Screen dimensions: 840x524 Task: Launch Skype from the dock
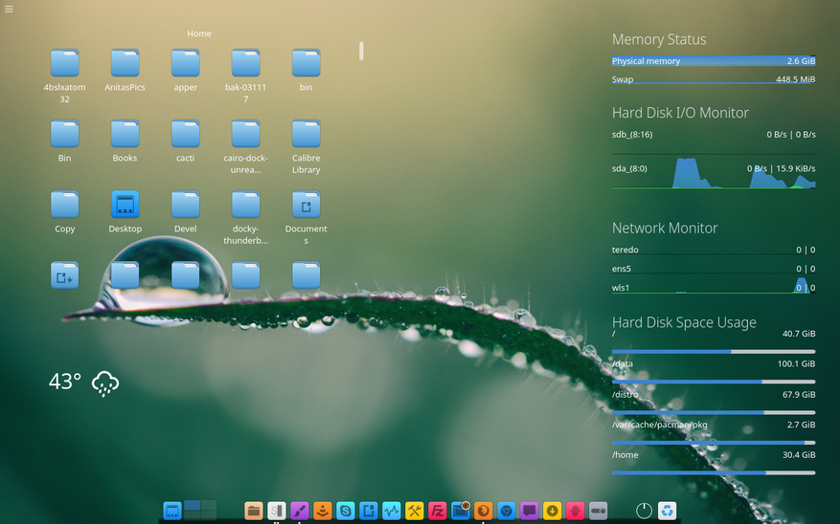tap(346, 511)
